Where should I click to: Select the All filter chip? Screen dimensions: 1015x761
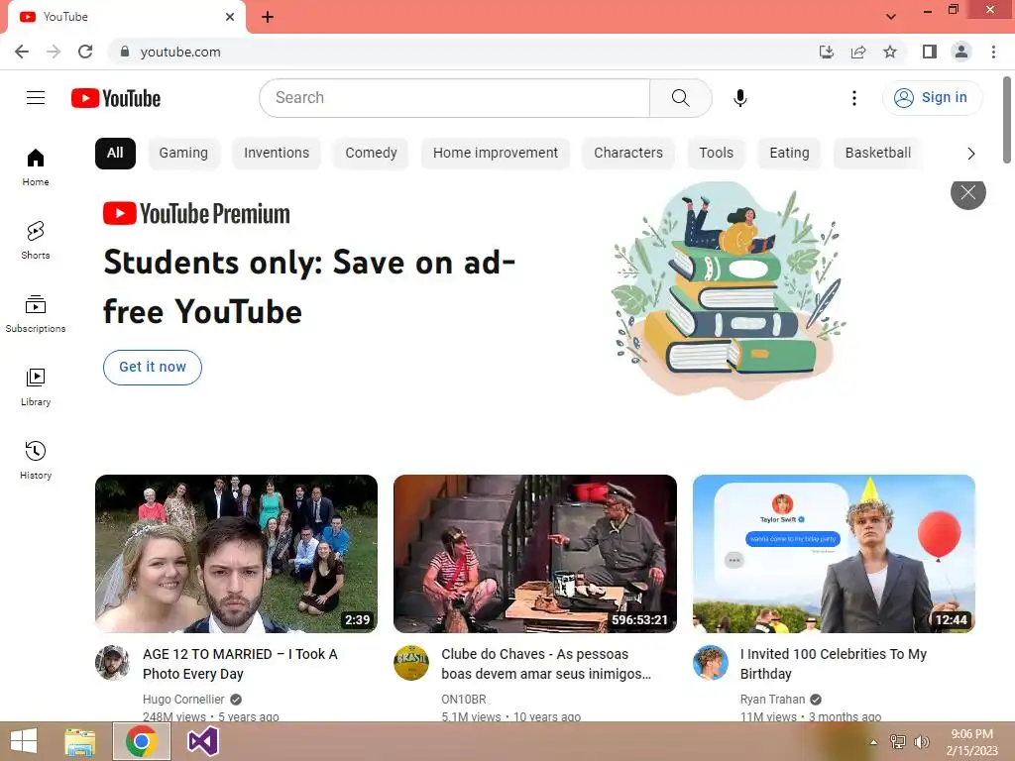click(x=115, y=154)
